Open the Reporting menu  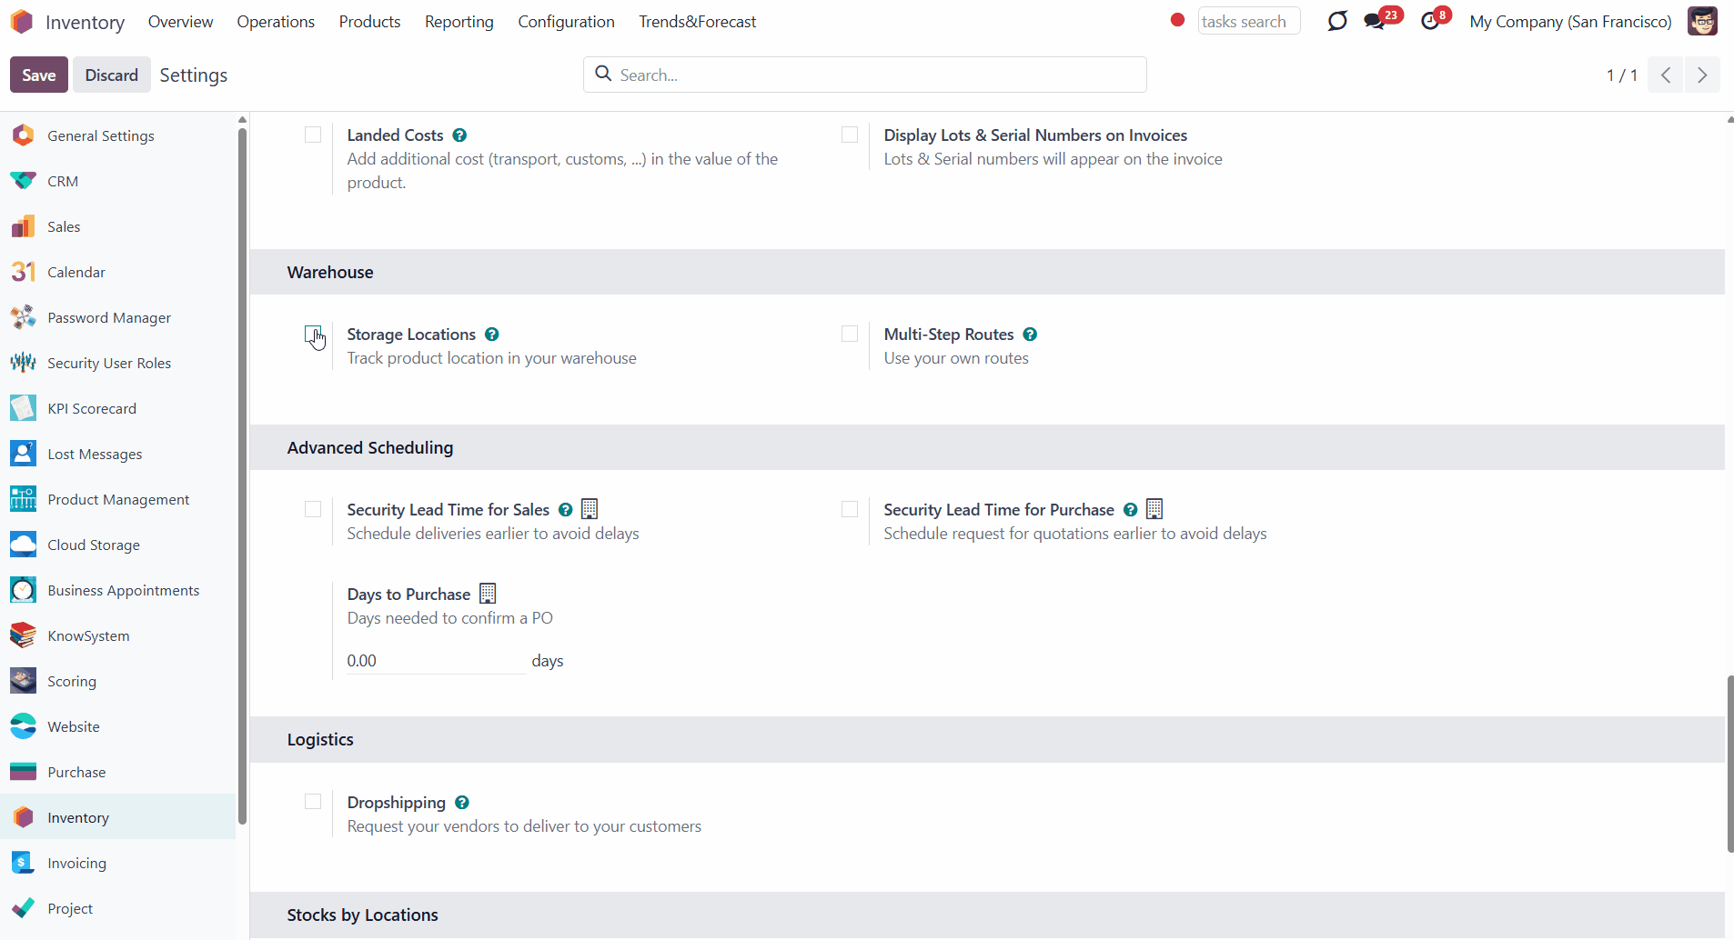(x=459, y=21)
